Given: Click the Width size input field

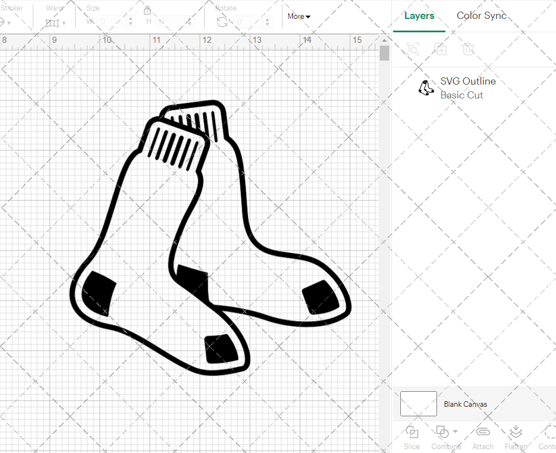Looking at the screenshot, I should (111, 22).
